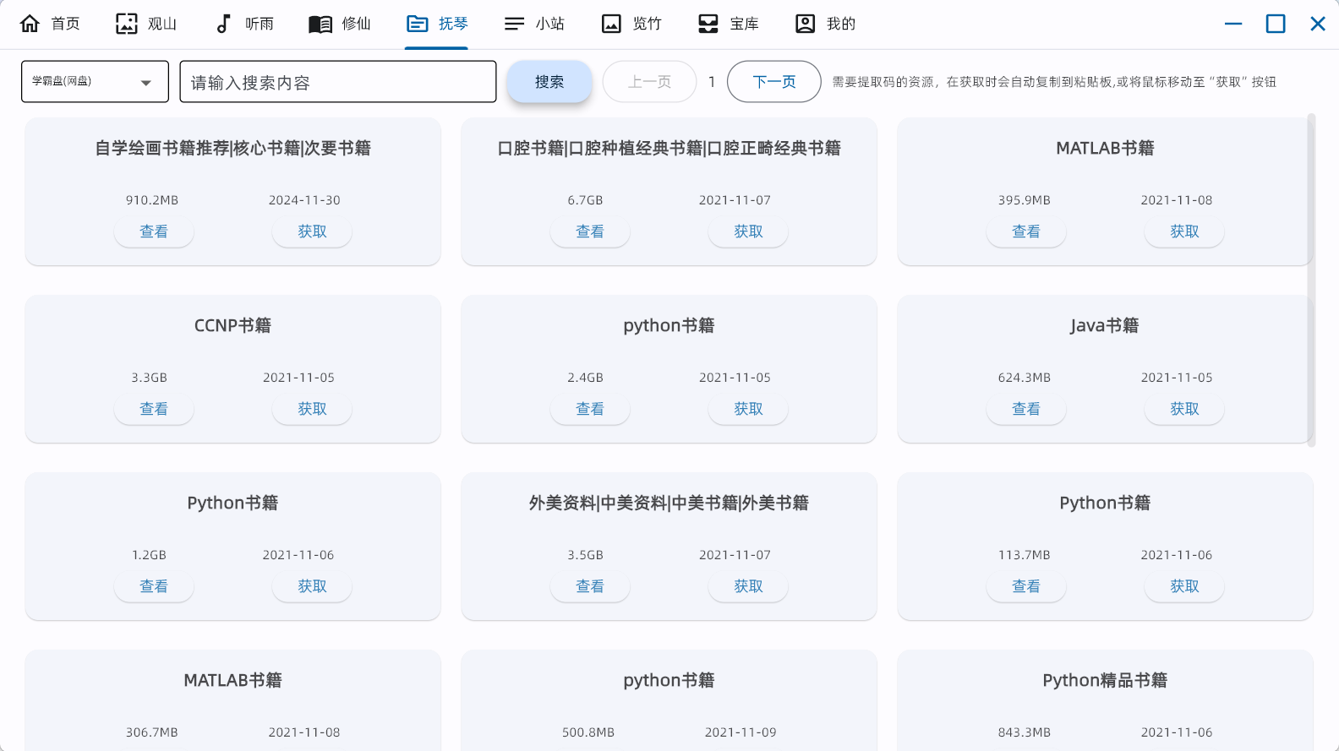Viewport: 1339px width, 751px height.
Task: Click the 6.7GB size text
Action: tap(585, 200)
